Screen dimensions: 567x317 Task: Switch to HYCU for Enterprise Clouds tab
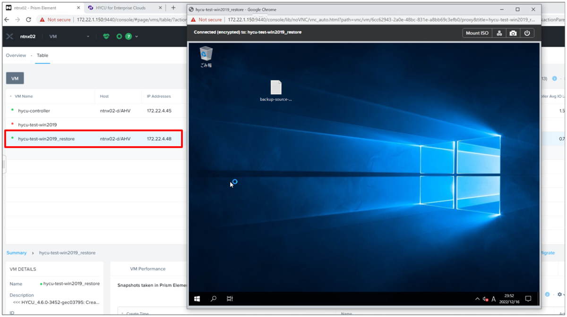(124, 8)
